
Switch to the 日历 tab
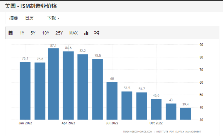[29, 18]
